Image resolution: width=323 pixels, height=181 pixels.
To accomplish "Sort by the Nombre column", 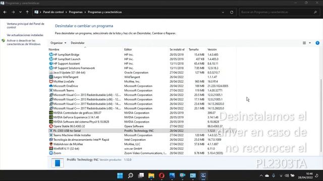I will tap(54, 49).
